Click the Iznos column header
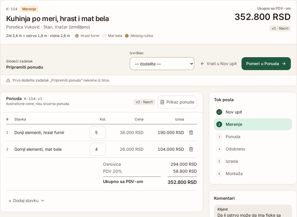This screenshot has height=217, width=297. pos(180,119)
